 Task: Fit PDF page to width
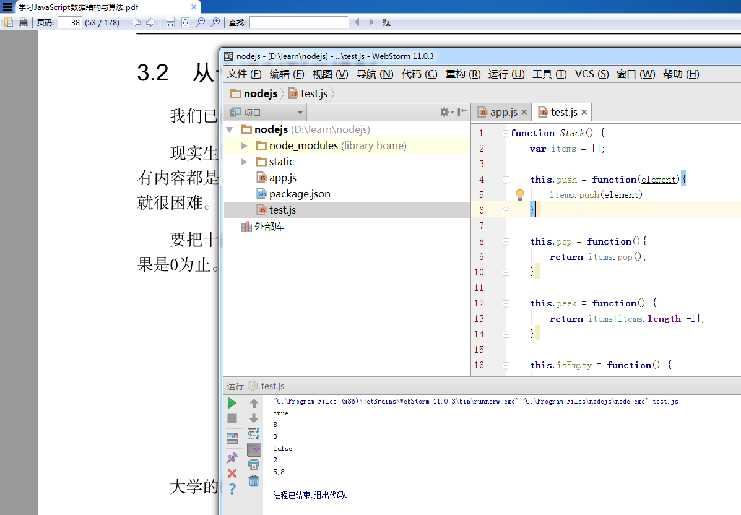171,22
